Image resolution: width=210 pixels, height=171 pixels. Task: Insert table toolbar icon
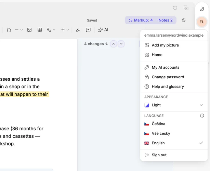point(40,30)
